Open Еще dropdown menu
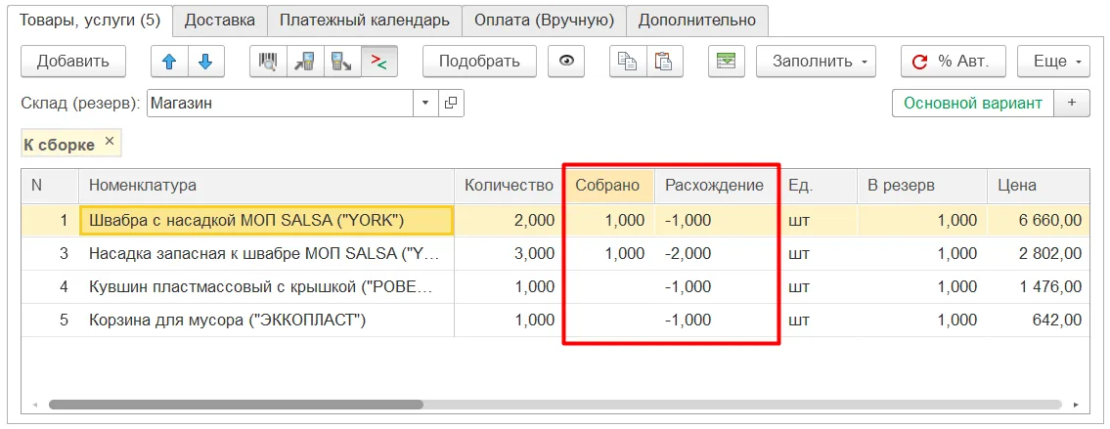The image size is (1110, 429). point(1053,62)
